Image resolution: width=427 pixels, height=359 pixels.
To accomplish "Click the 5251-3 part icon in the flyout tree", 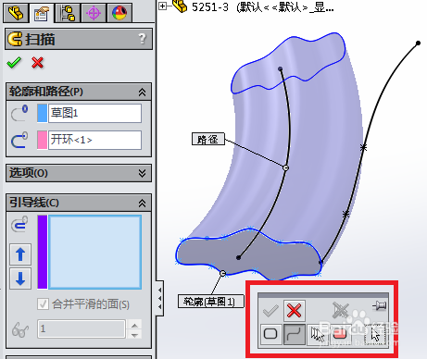I will click(x=180, y=6).
